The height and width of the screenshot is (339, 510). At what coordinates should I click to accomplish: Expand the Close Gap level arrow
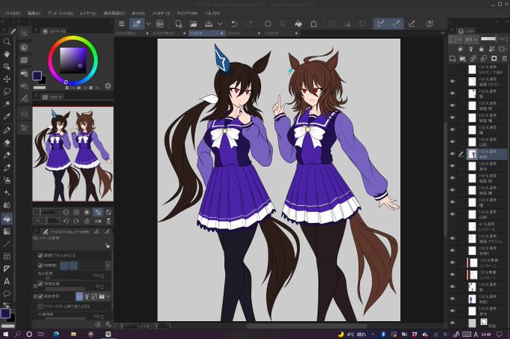(x=108, y=266)
